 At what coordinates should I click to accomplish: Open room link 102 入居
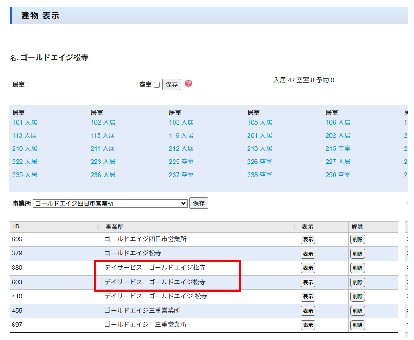pyautogui.click(x=103, y=122)
